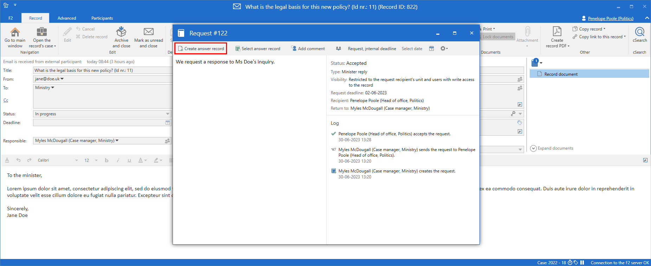The height and width of the screenshot is (266, 651).
Task: Expand documents section
Action: tap(552, 148)
